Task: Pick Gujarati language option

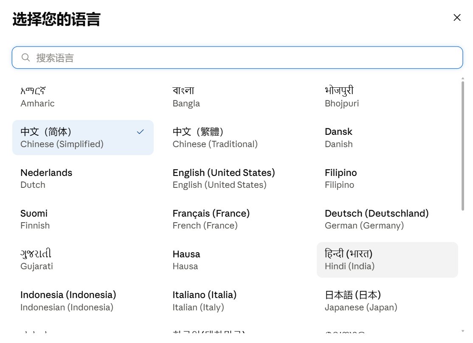Action: tap(83, 260)
